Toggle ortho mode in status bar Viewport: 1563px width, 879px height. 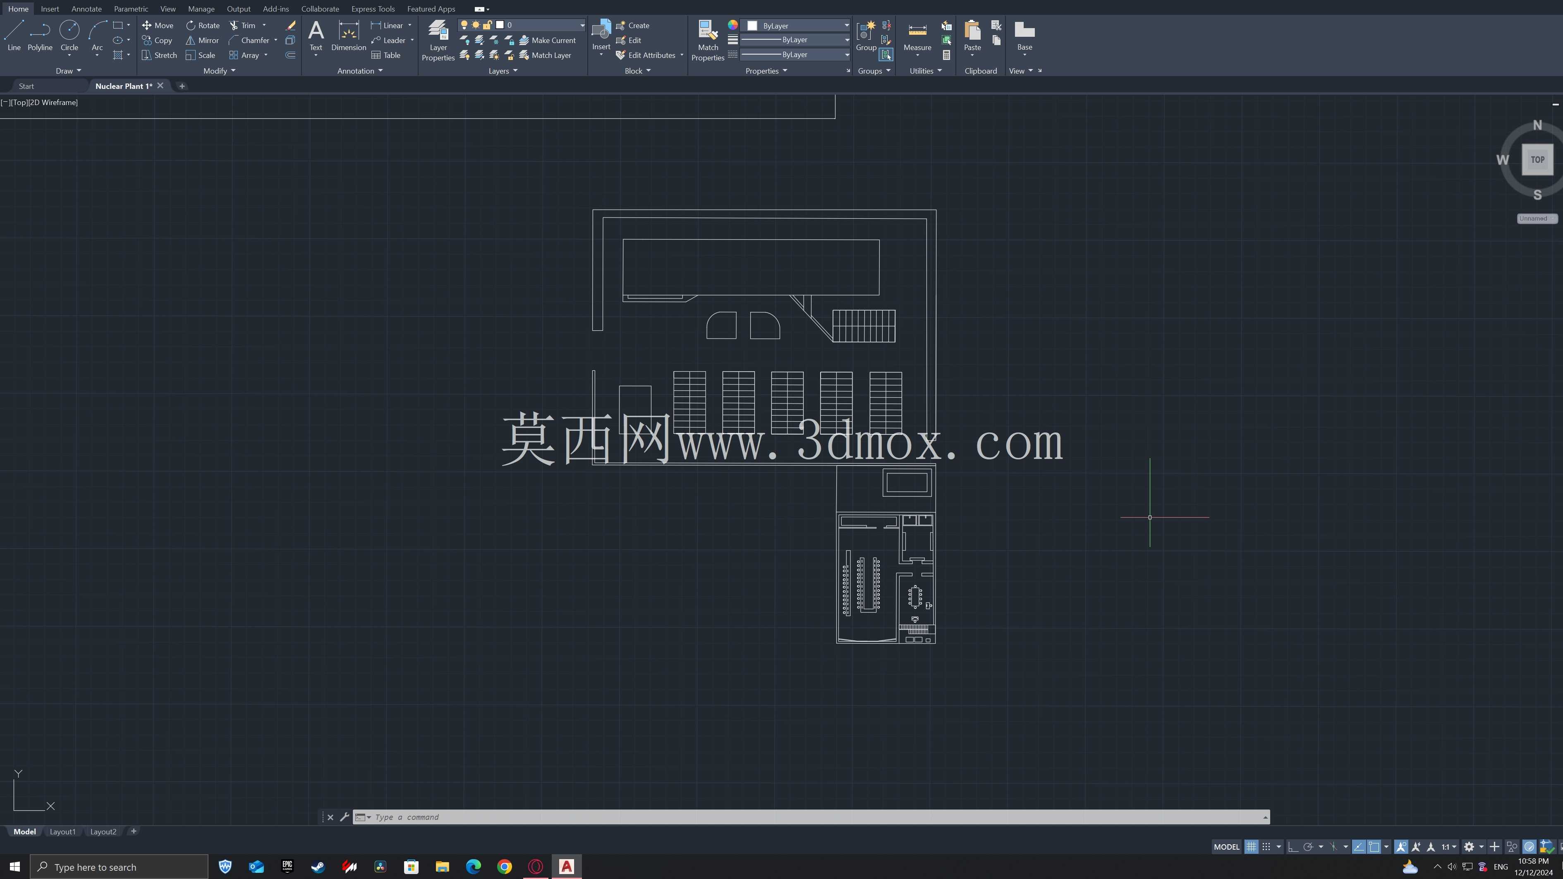point(1293,847)
